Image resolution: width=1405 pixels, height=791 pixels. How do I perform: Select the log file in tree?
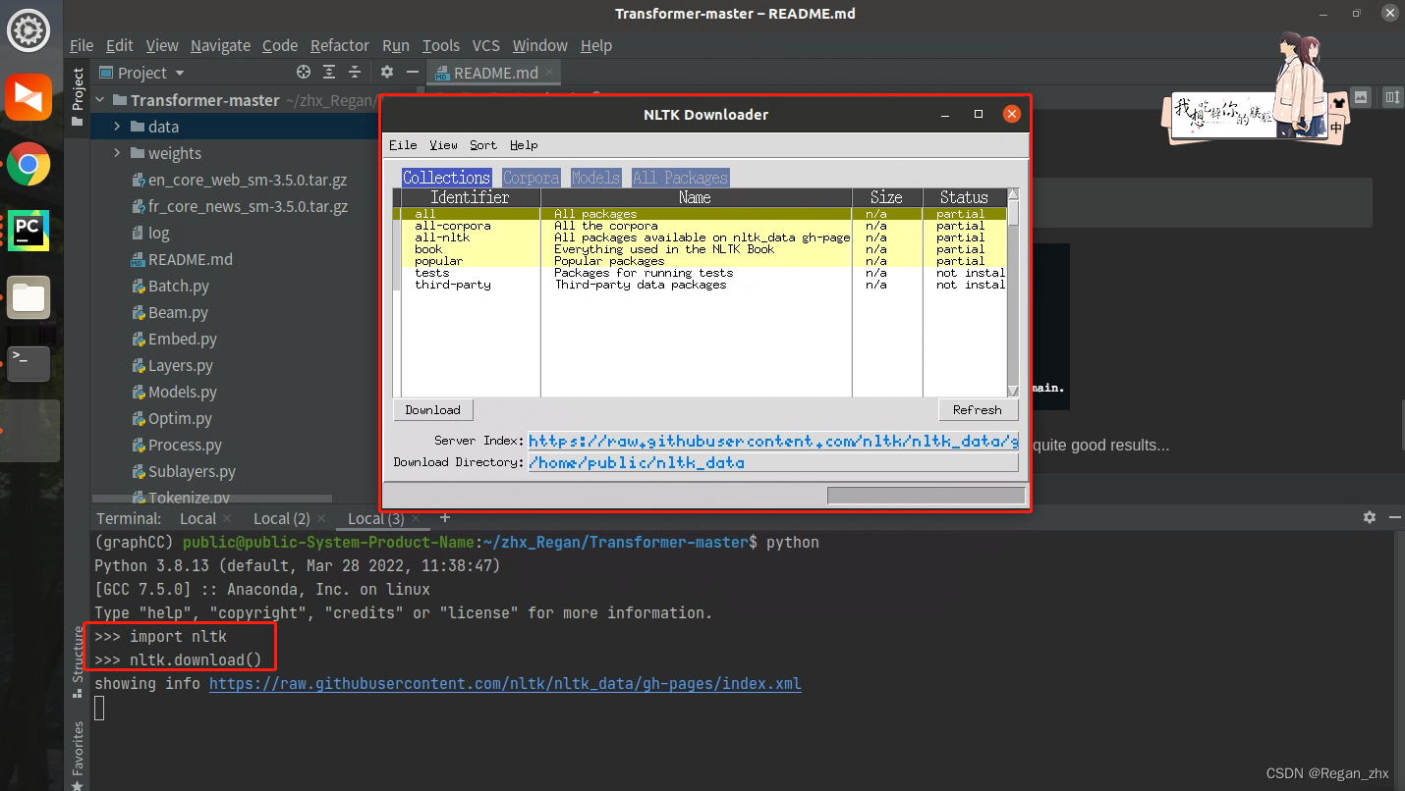pos(158,233)
